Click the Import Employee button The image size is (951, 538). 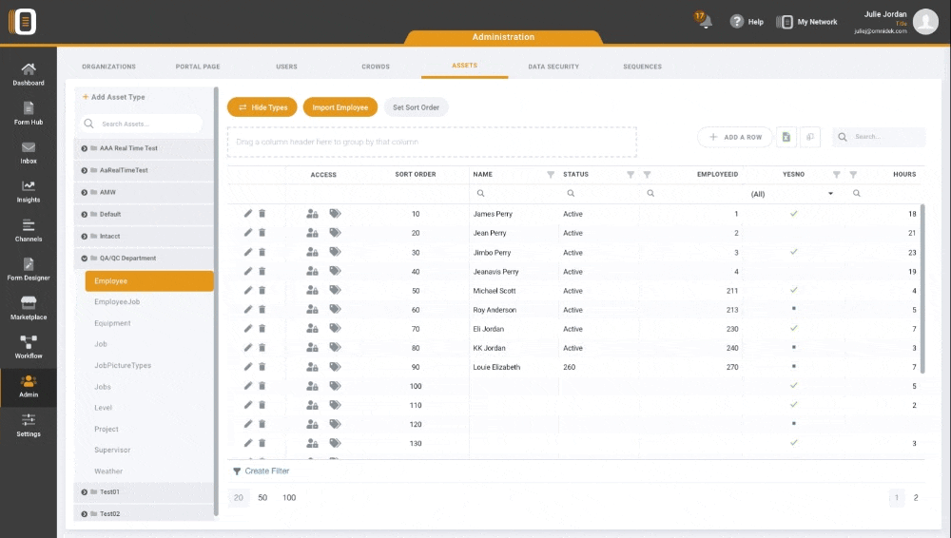pos(340,107)
